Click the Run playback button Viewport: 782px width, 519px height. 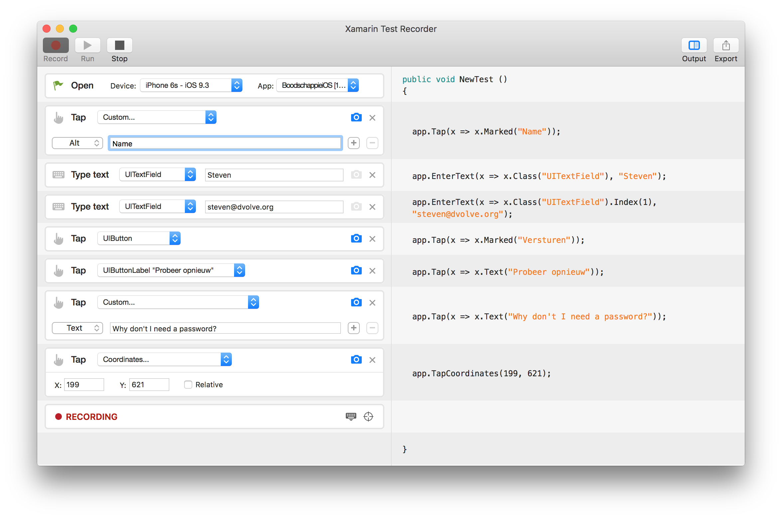click(87, 46)
